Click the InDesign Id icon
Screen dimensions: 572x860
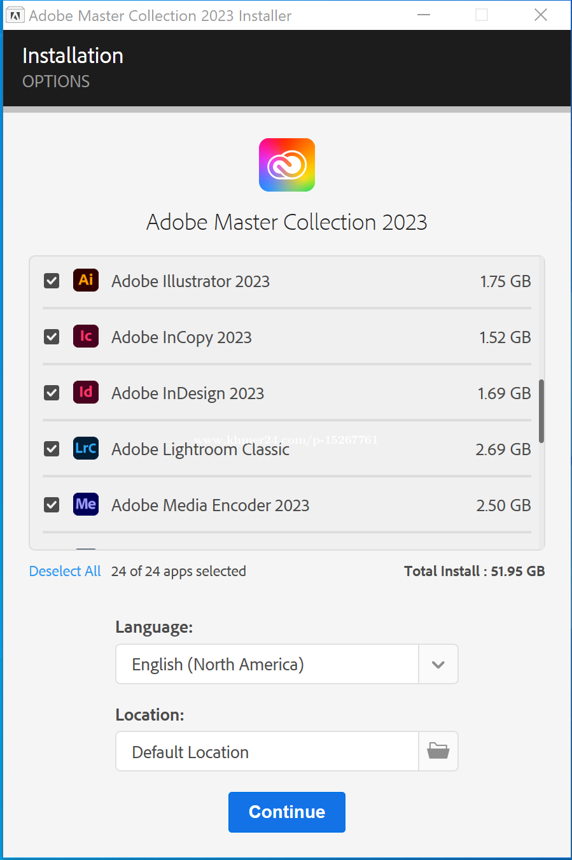[x=86, y=392]
